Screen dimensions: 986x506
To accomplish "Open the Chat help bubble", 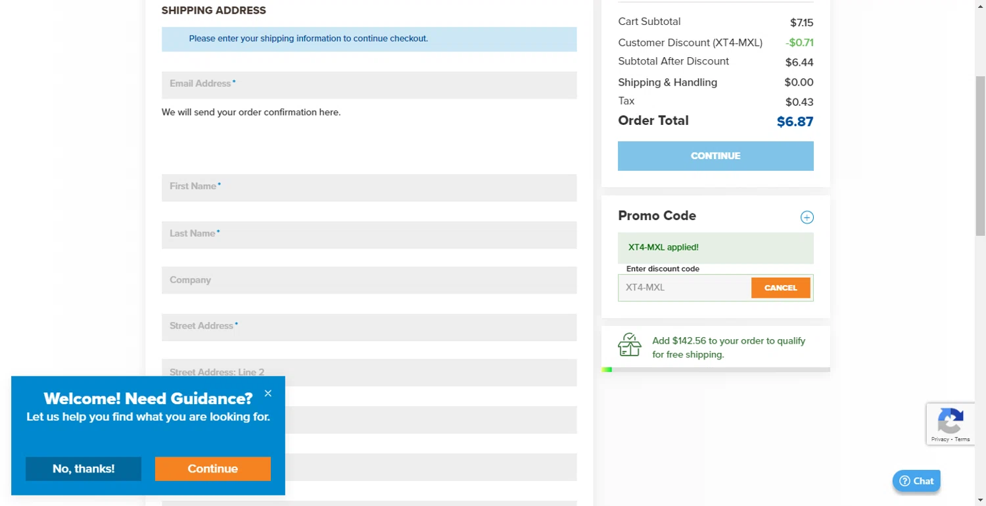I will point(916,481).
